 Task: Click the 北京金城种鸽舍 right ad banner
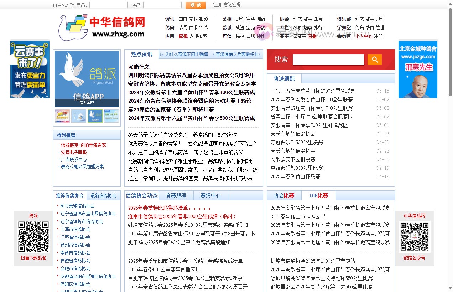tap(418, 69)
